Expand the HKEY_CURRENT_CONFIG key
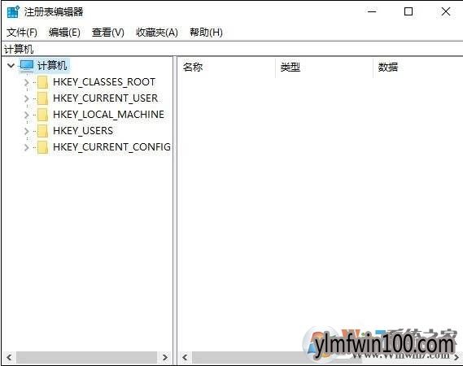Viewport: 463px width, 366px height. 27,147
